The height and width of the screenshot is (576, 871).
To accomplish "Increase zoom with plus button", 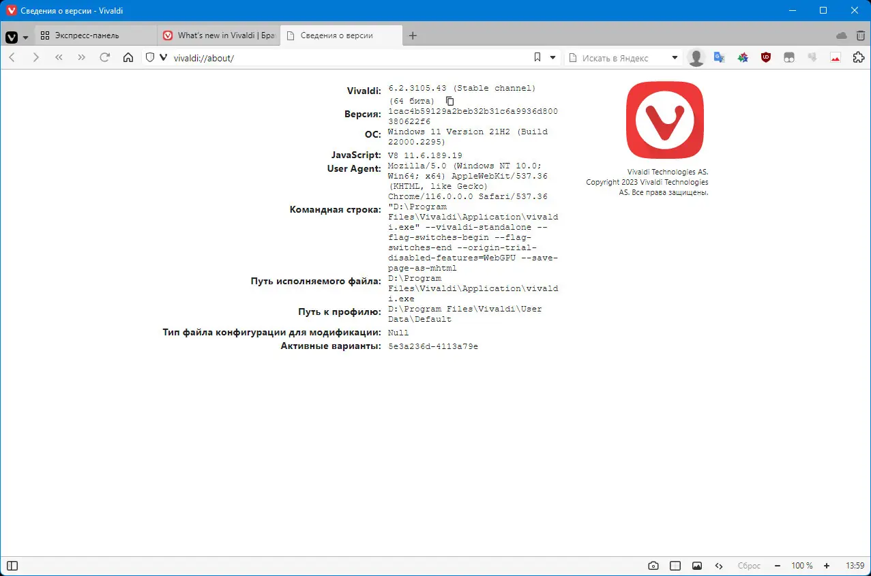I will [827, 566].
